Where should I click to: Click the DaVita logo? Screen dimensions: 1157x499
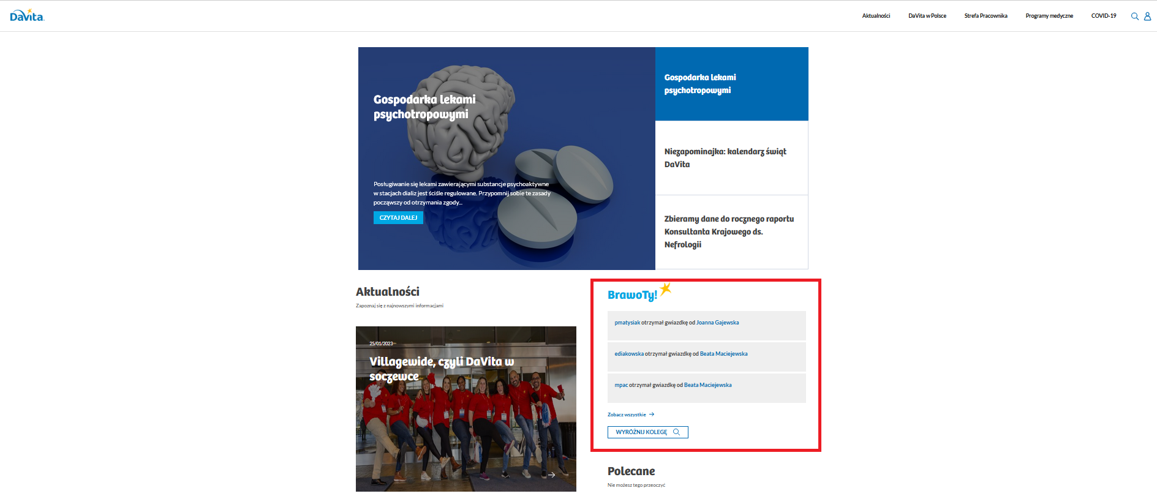pos(27,15)
